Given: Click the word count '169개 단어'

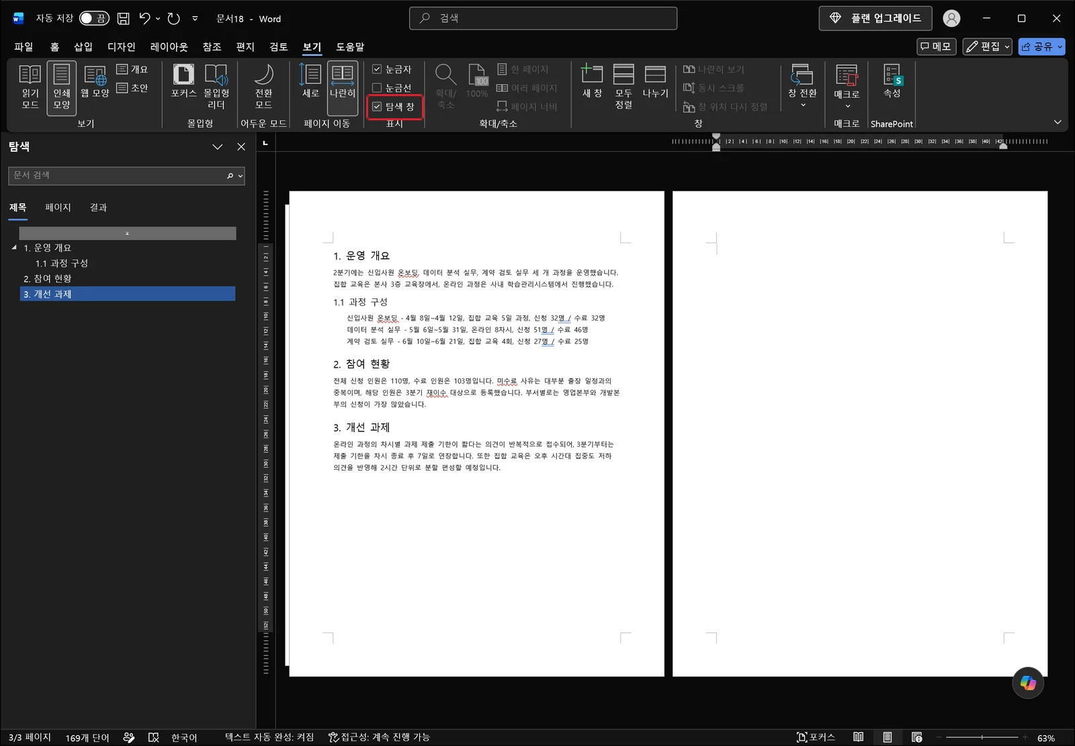Looking at the screenshot, I should [87, 737].
